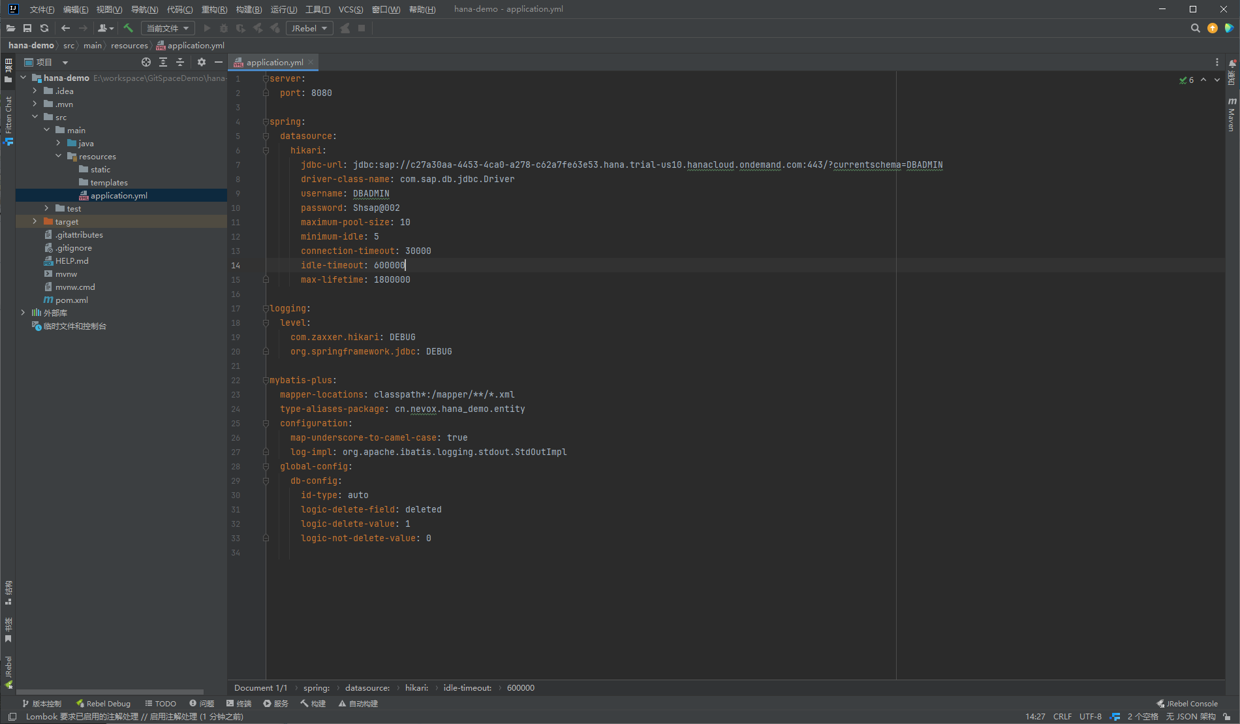Navigate back with left arrow
The height and width of the screenshot is (724, 1240).
click(x=65, y=28)
